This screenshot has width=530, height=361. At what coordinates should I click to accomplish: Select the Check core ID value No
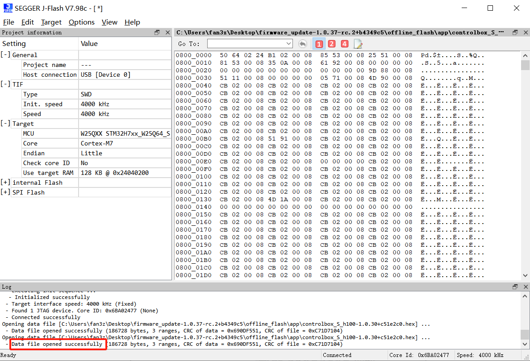coord(84,163)
